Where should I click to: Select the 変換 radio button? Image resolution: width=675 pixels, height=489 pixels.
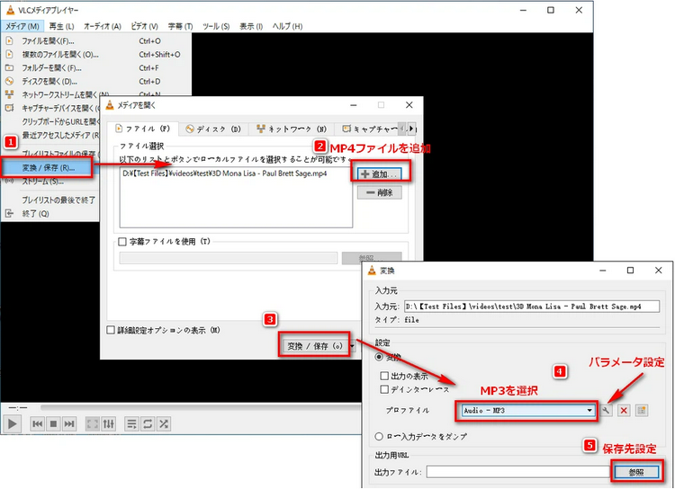(379, 357)
